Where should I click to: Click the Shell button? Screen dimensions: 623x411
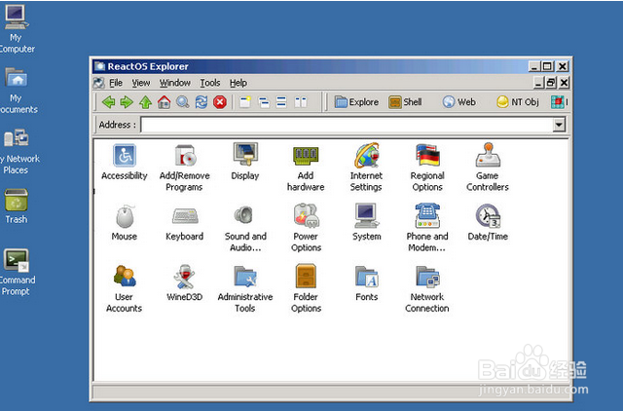(x=405, y=102)
